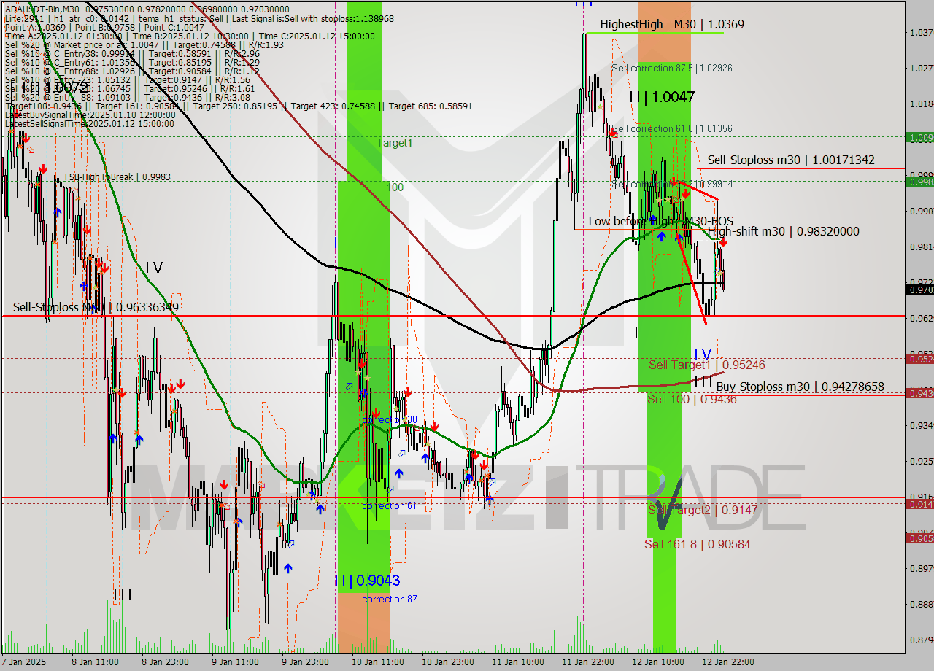Select the blue 'I I | 0.9043' wave label
The height and width of the screenshot is (671, 934).
pyautogui.click(x=366, y=581)
